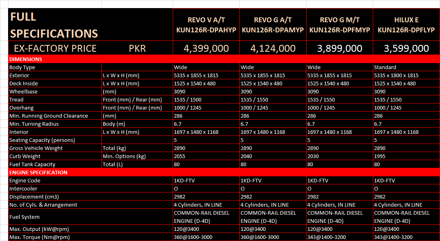Viewport: 440px width, 241px height.
Task: Select the Fuel Tank Capacity label
Action: point(55,165)
